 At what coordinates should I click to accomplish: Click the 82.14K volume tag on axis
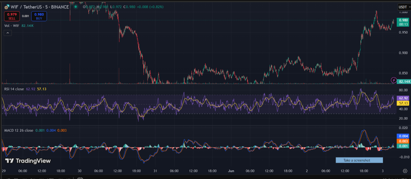coord(403,81)
